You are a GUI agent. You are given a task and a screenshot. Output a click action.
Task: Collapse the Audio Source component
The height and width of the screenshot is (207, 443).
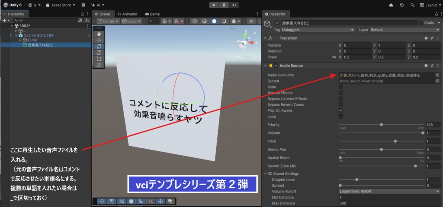(x=265, y=66)
